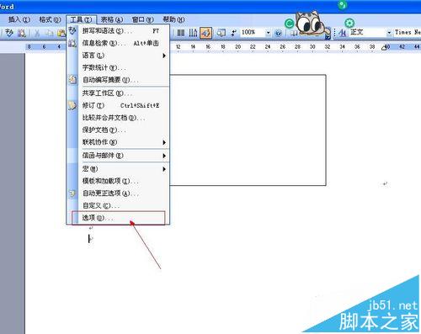Click the Copy toolbar icon

tap(50, 33)
